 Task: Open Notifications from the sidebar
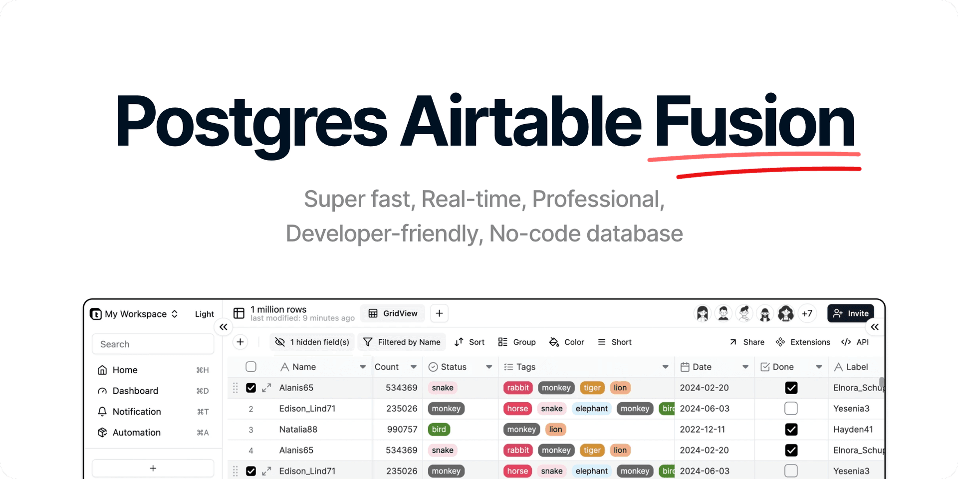pos(136,411)
